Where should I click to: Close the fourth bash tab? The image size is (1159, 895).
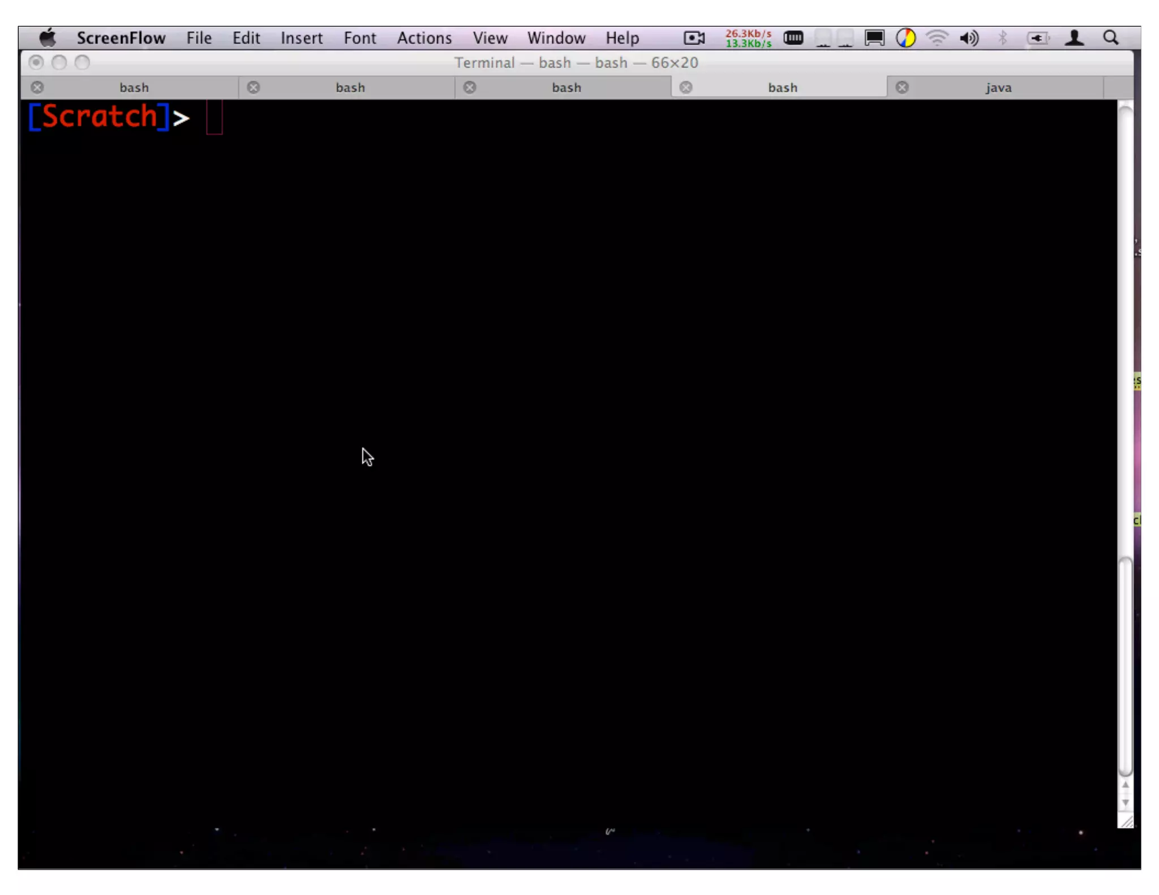coord(686,88)
